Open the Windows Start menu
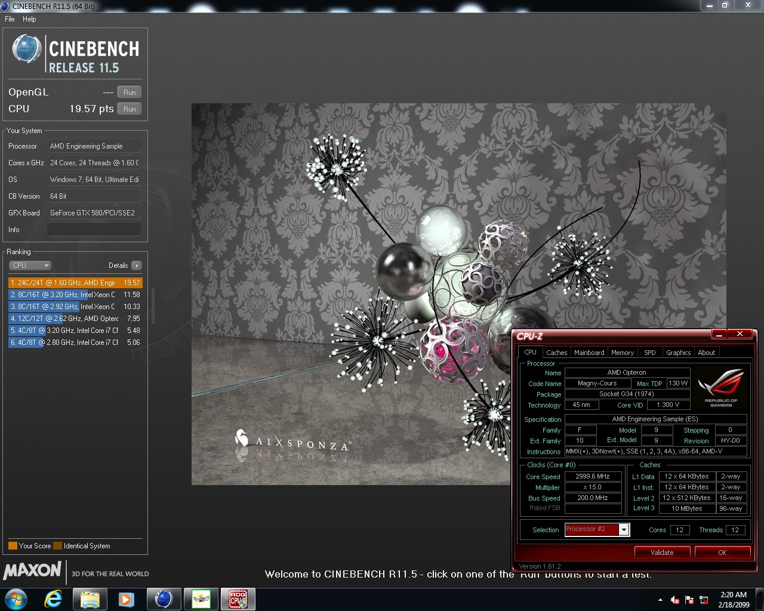764x611 pixels. coord(16,598)
